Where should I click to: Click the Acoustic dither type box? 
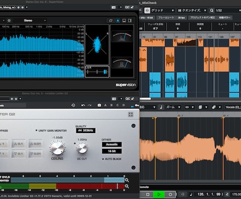point(112,145)
